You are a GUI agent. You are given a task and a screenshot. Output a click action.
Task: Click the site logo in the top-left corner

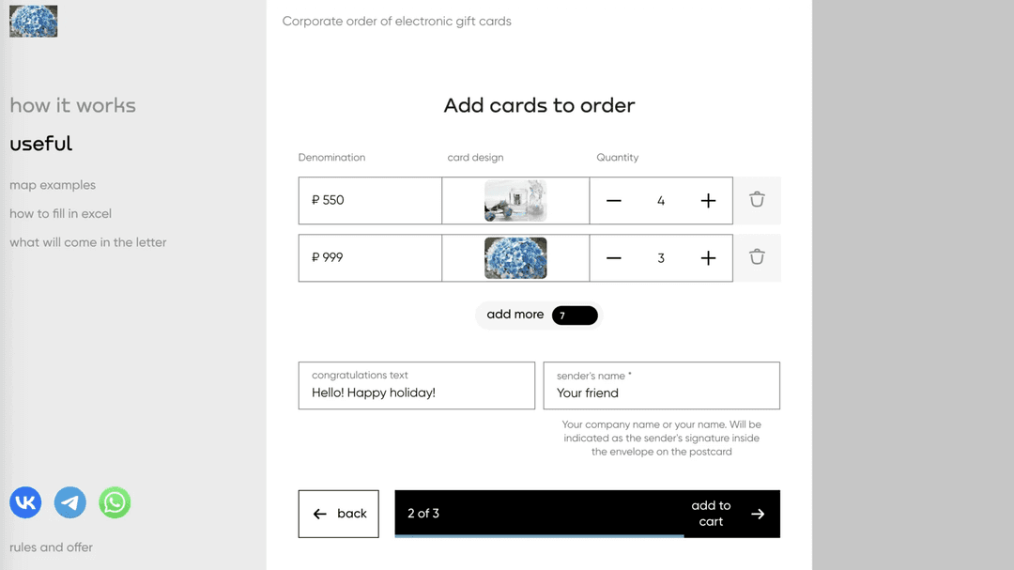click(x=33, y=21)
